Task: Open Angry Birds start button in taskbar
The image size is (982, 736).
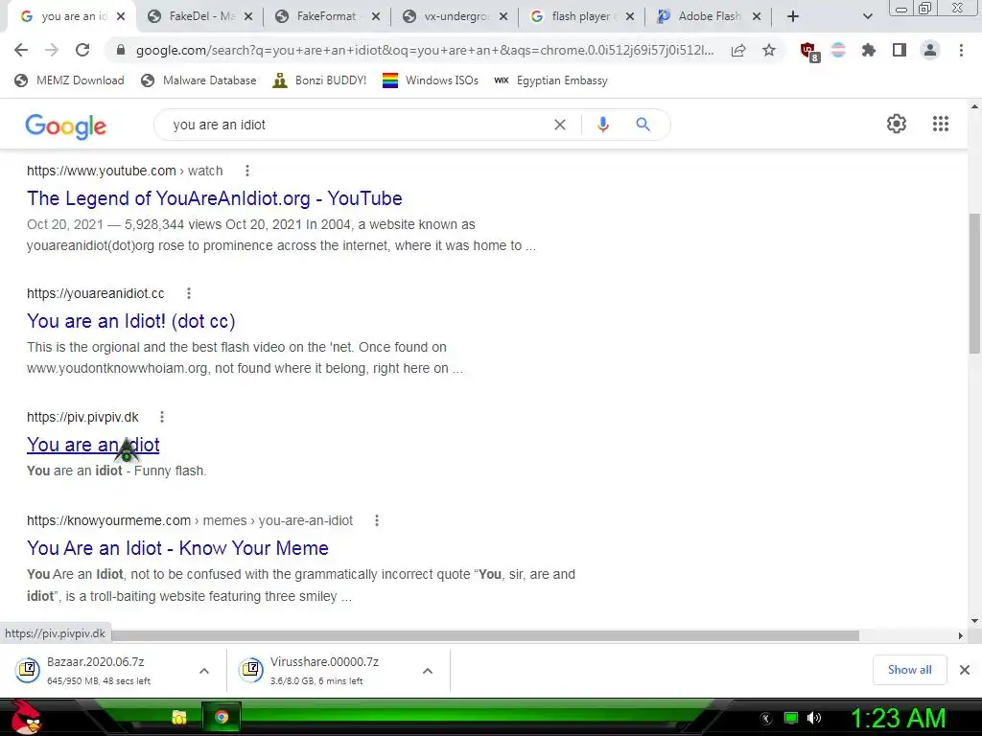Action: point(26,717)
